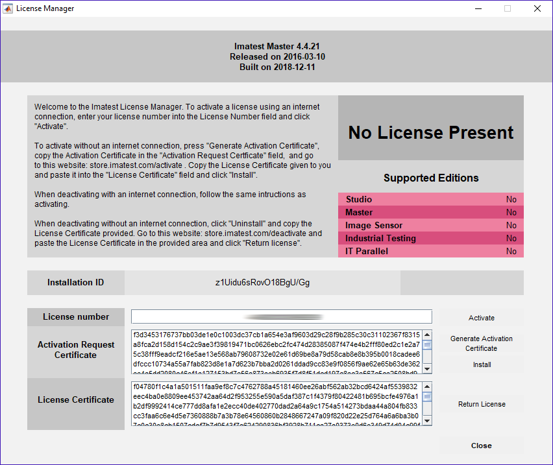Minimize the License Manager window
Viewport: 553px width, 465px height.
click(x=478, y=8)
